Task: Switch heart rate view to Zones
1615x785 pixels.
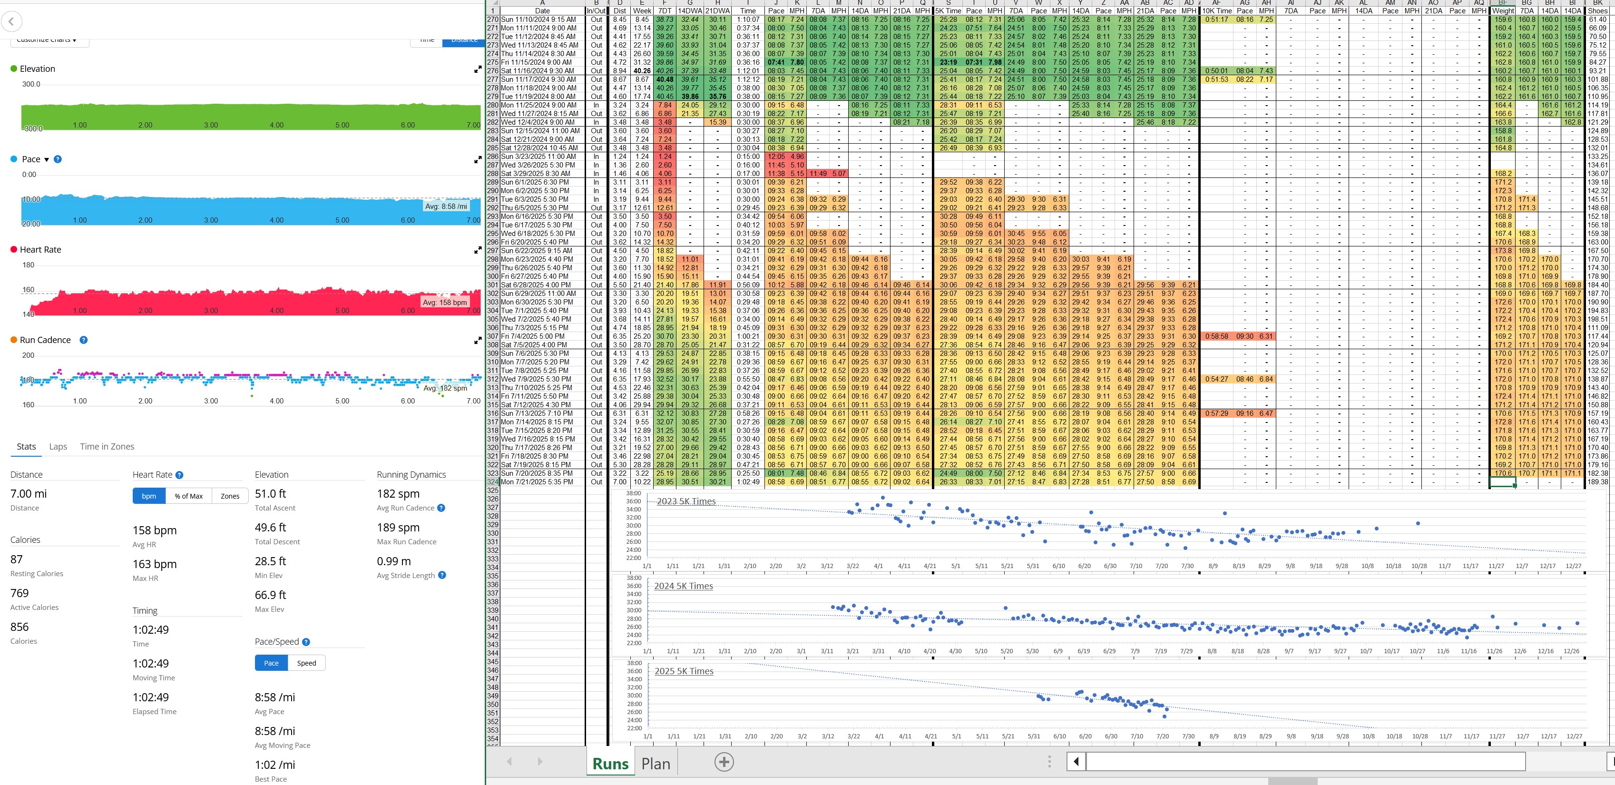Action: 230,496
